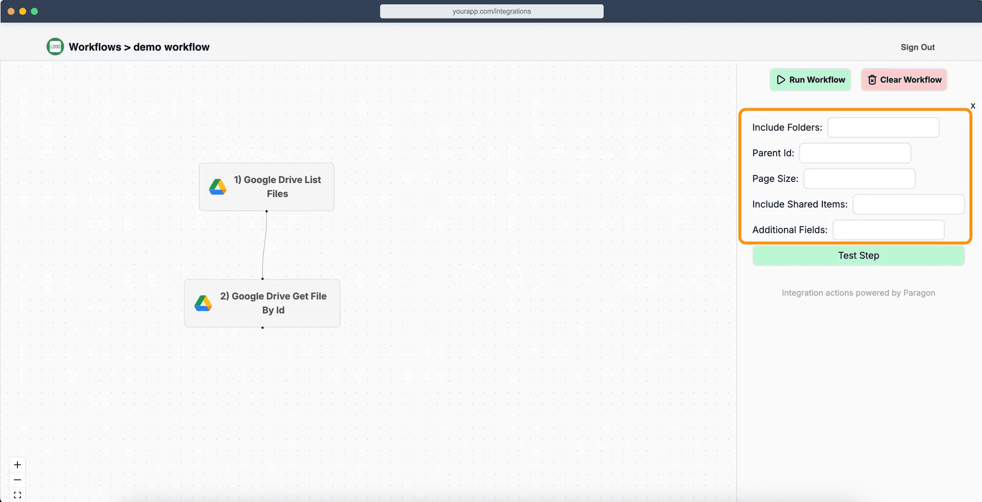The height and width of the screenshot is (502, 982).
Task: Click Sign Out link
Action: click(917, 47)
